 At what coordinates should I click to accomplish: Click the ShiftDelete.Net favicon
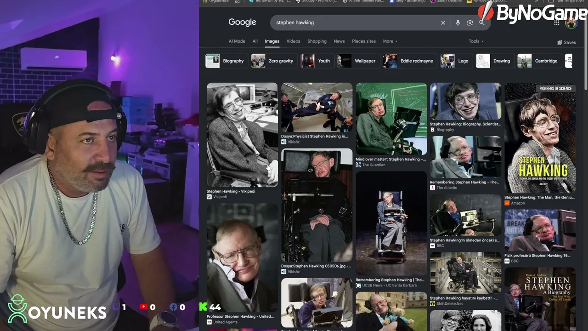(432, 304)
